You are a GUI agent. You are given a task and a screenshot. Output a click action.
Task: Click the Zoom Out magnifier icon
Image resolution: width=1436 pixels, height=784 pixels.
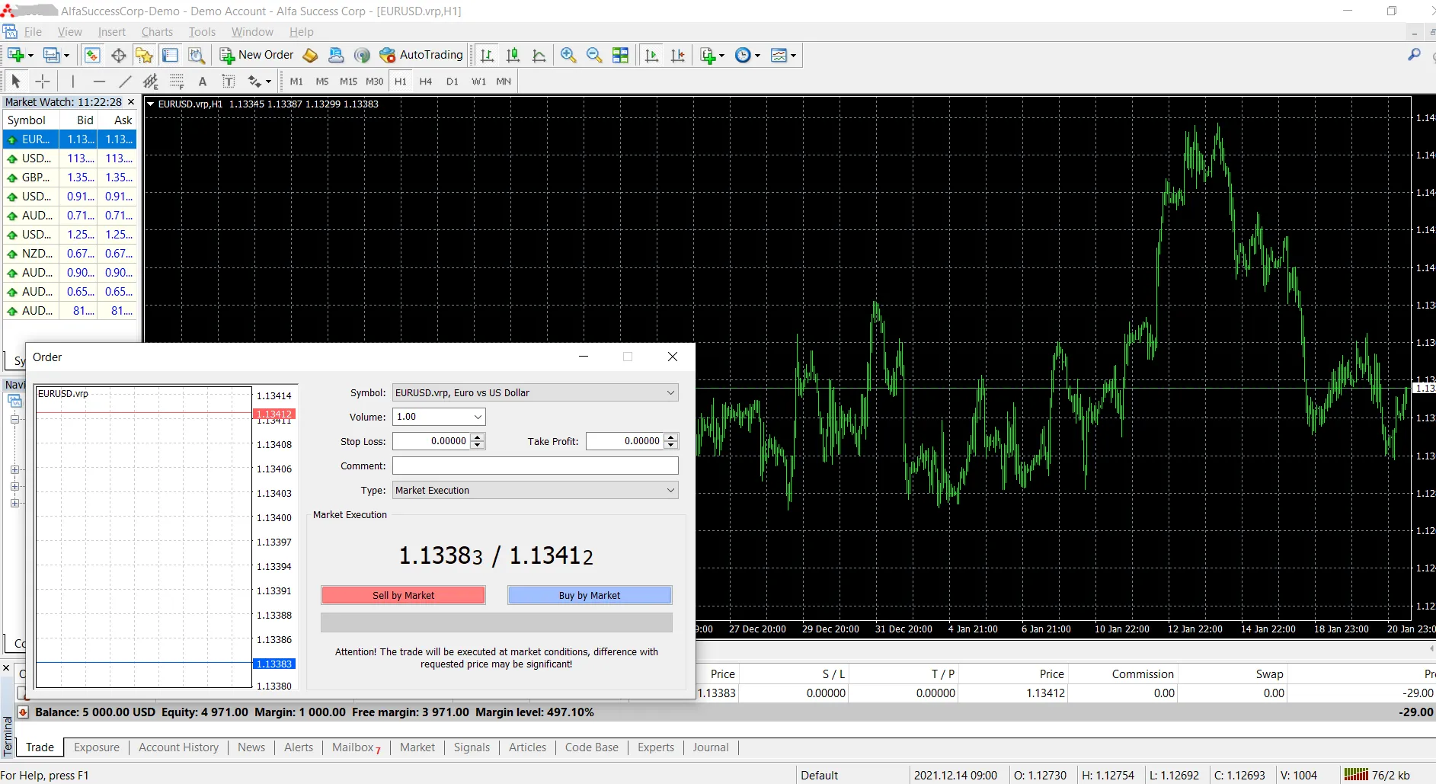594,55
